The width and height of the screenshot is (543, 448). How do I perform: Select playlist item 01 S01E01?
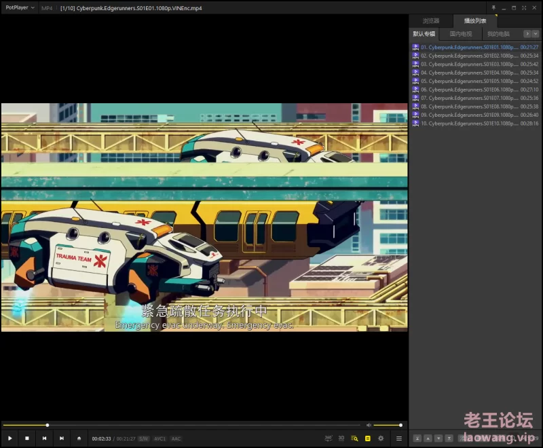(475, 47)
